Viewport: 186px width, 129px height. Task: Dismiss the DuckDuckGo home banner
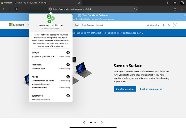point(185,15)
